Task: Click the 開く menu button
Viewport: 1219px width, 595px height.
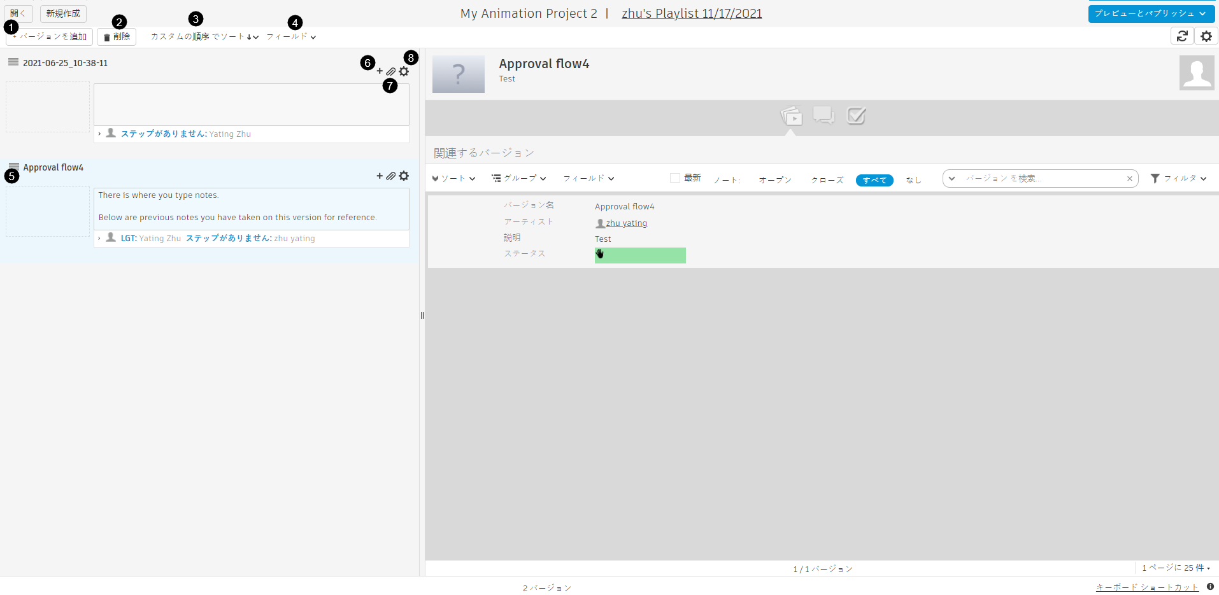Action: (18, 13)
